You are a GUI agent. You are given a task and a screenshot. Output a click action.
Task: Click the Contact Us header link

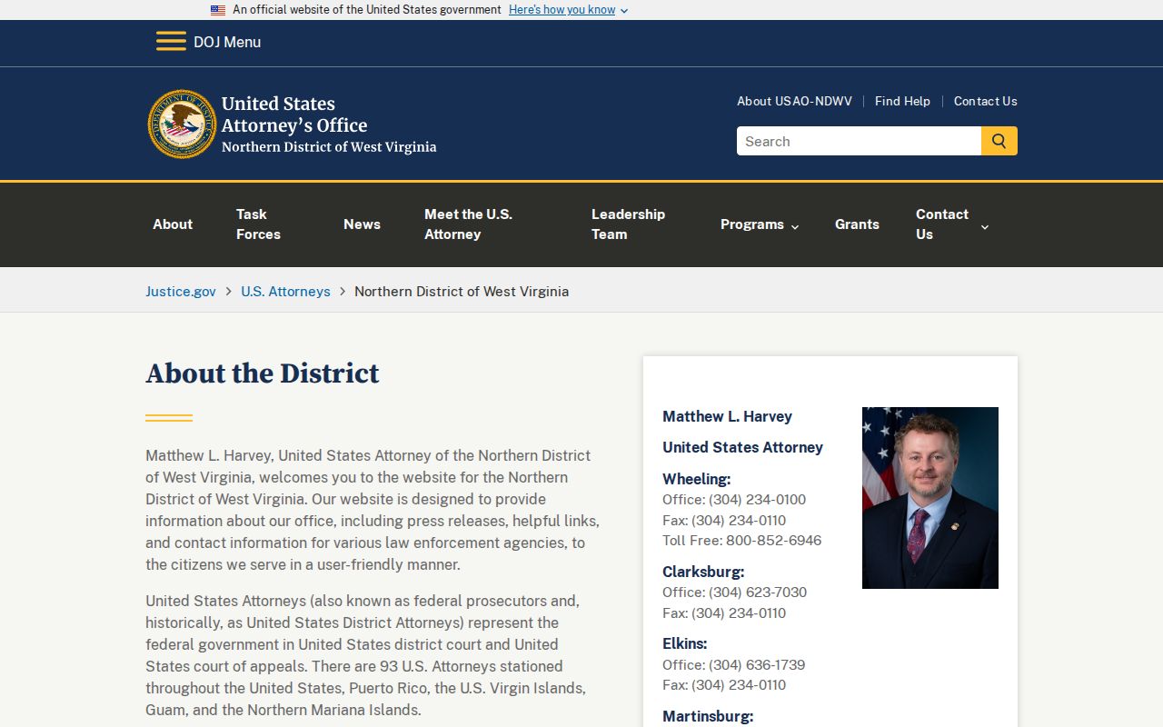point(986,101)
